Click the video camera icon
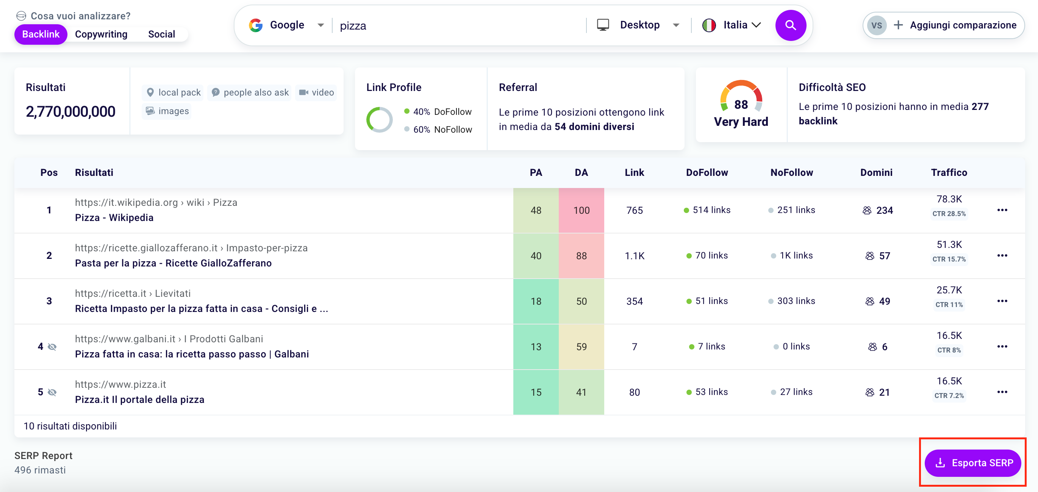The image size is (1038, 492). pyautogui.click(x=303, y=92)
